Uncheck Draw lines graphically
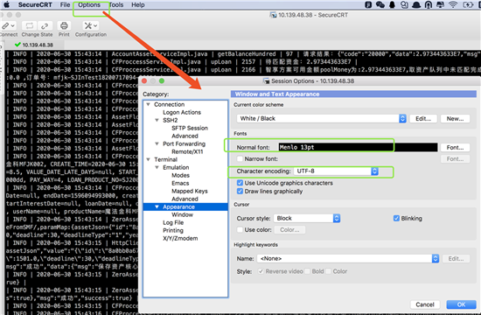This screenshot has height=315, width=481. [x=240, y=192]
